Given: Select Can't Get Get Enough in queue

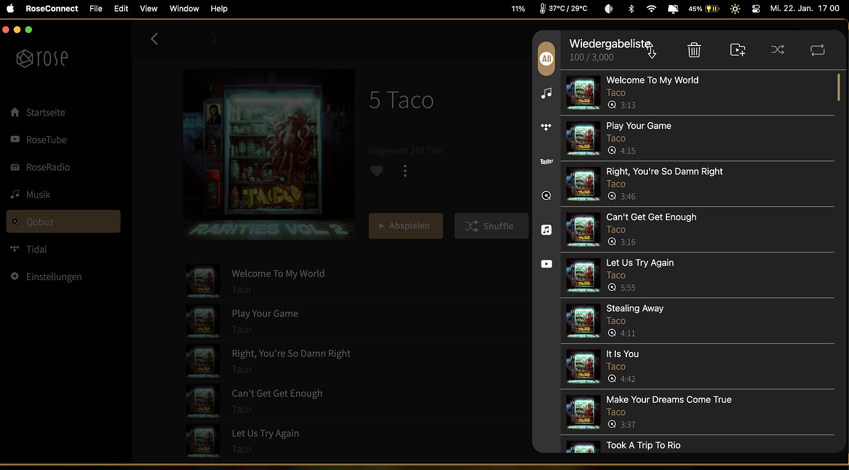Looking at the screenshot, I should (x=698, y=230).
